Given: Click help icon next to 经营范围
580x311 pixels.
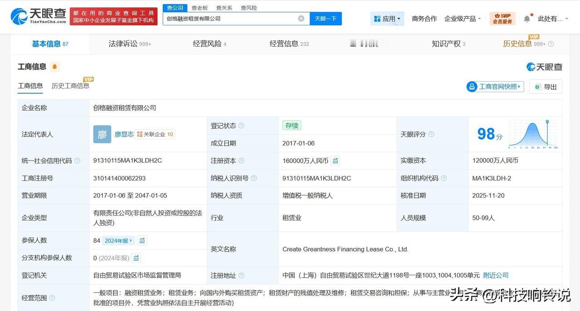Looking at the screenshot, I should 52,298.
